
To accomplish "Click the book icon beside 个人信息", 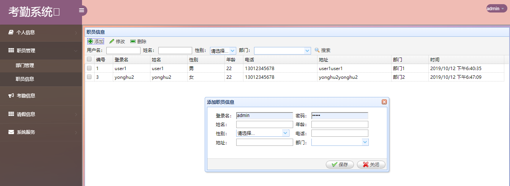I will click(x=11, y=32).
